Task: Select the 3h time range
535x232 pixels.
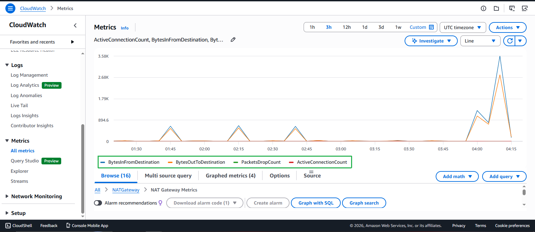Action: click(x=329, y=27)
